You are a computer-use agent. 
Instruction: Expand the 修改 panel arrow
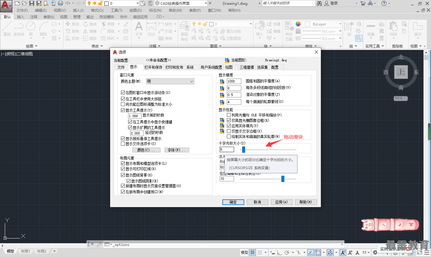point(102,46)
